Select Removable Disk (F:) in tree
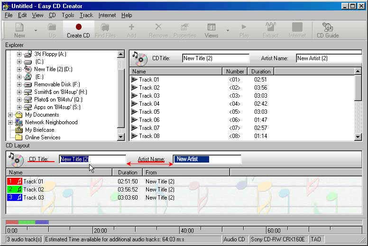 click(57, 84)
